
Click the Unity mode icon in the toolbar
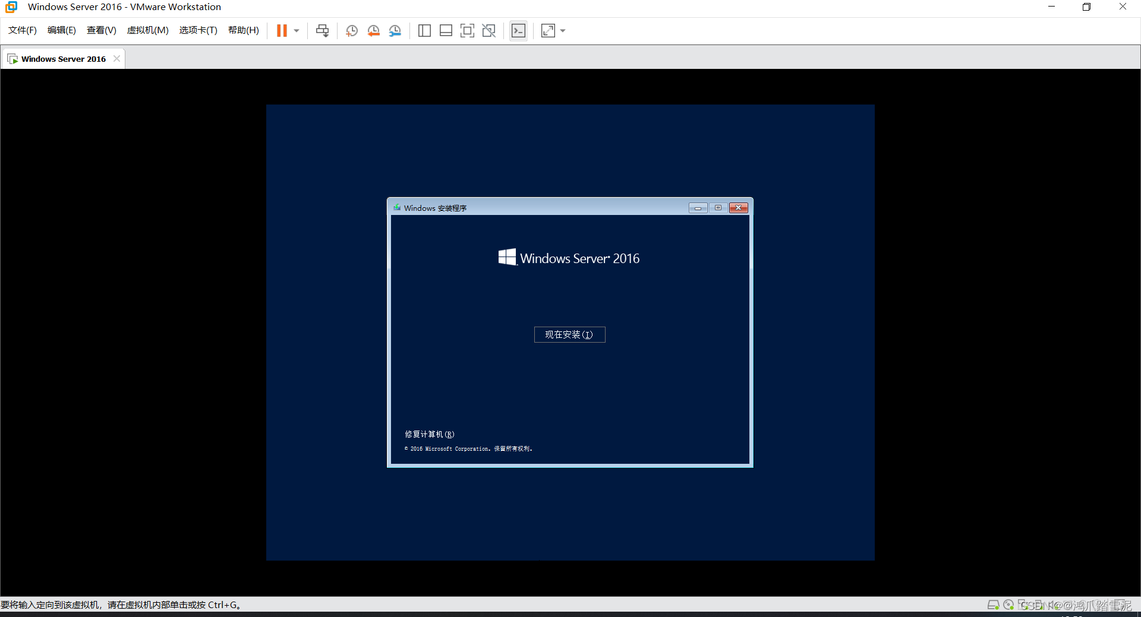[x=488, y=30]
